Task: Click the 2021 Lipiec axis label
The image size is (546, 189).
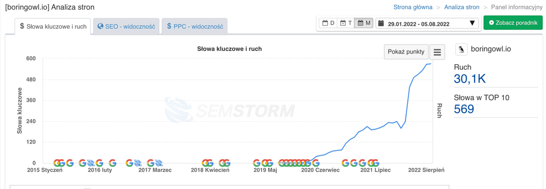Action: 375,170
